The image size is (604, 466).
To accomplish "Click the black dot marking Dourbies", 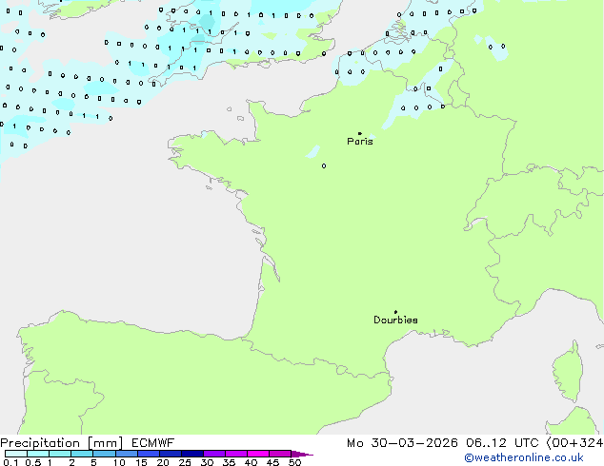I will (x=395, y=312).
